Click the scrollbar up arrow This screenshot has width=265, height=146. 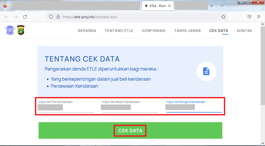point(263,24)
